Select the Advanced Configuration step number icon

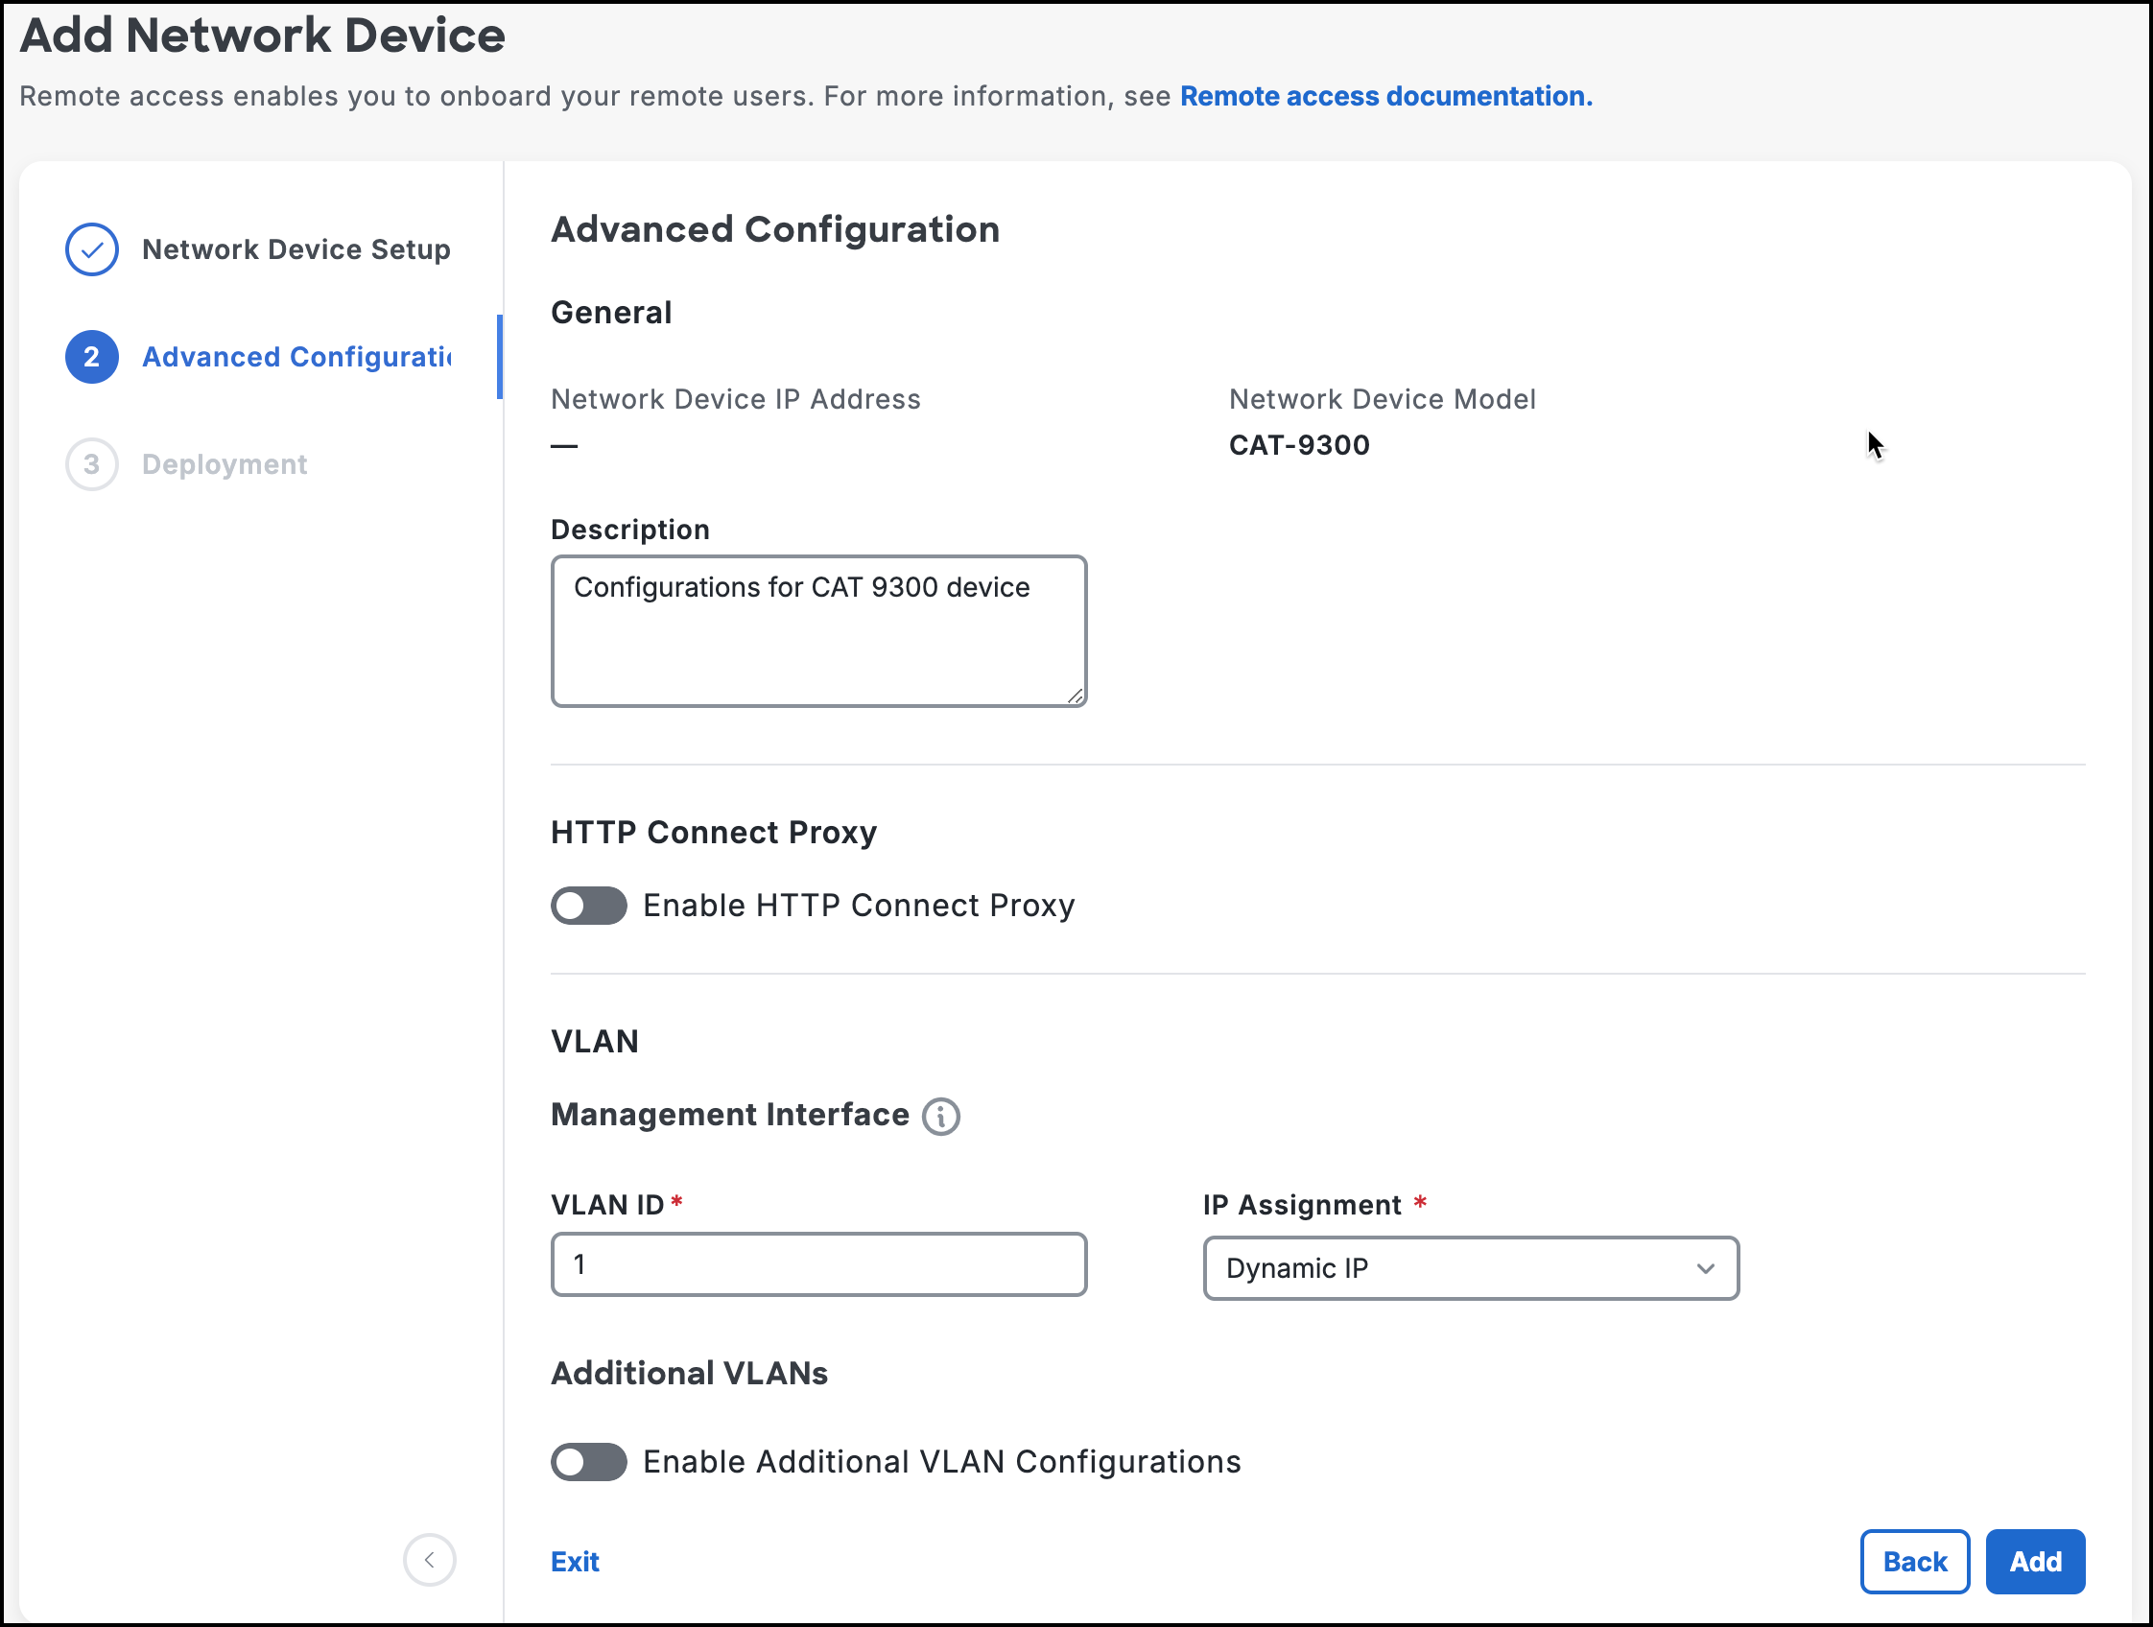(x=91, y=356)
